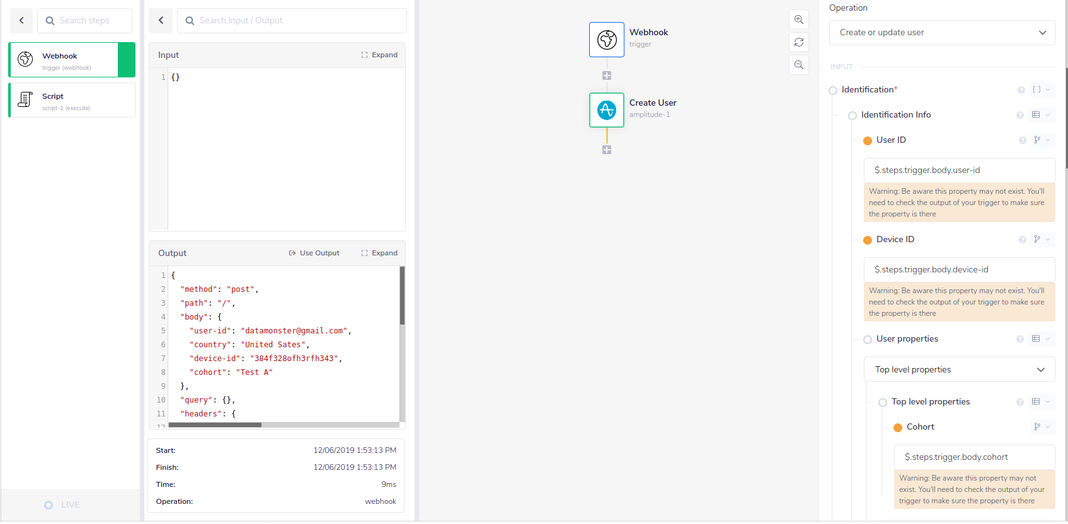The width and height of the screenshot is (1068, 524).
Task: Add step using plus below Create User
Action: (606, 150)
